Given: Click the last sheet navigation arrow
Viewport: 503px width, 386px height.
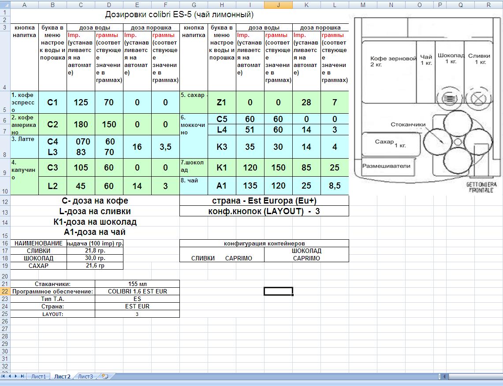Looking at the screenshot, I should 22,376.
